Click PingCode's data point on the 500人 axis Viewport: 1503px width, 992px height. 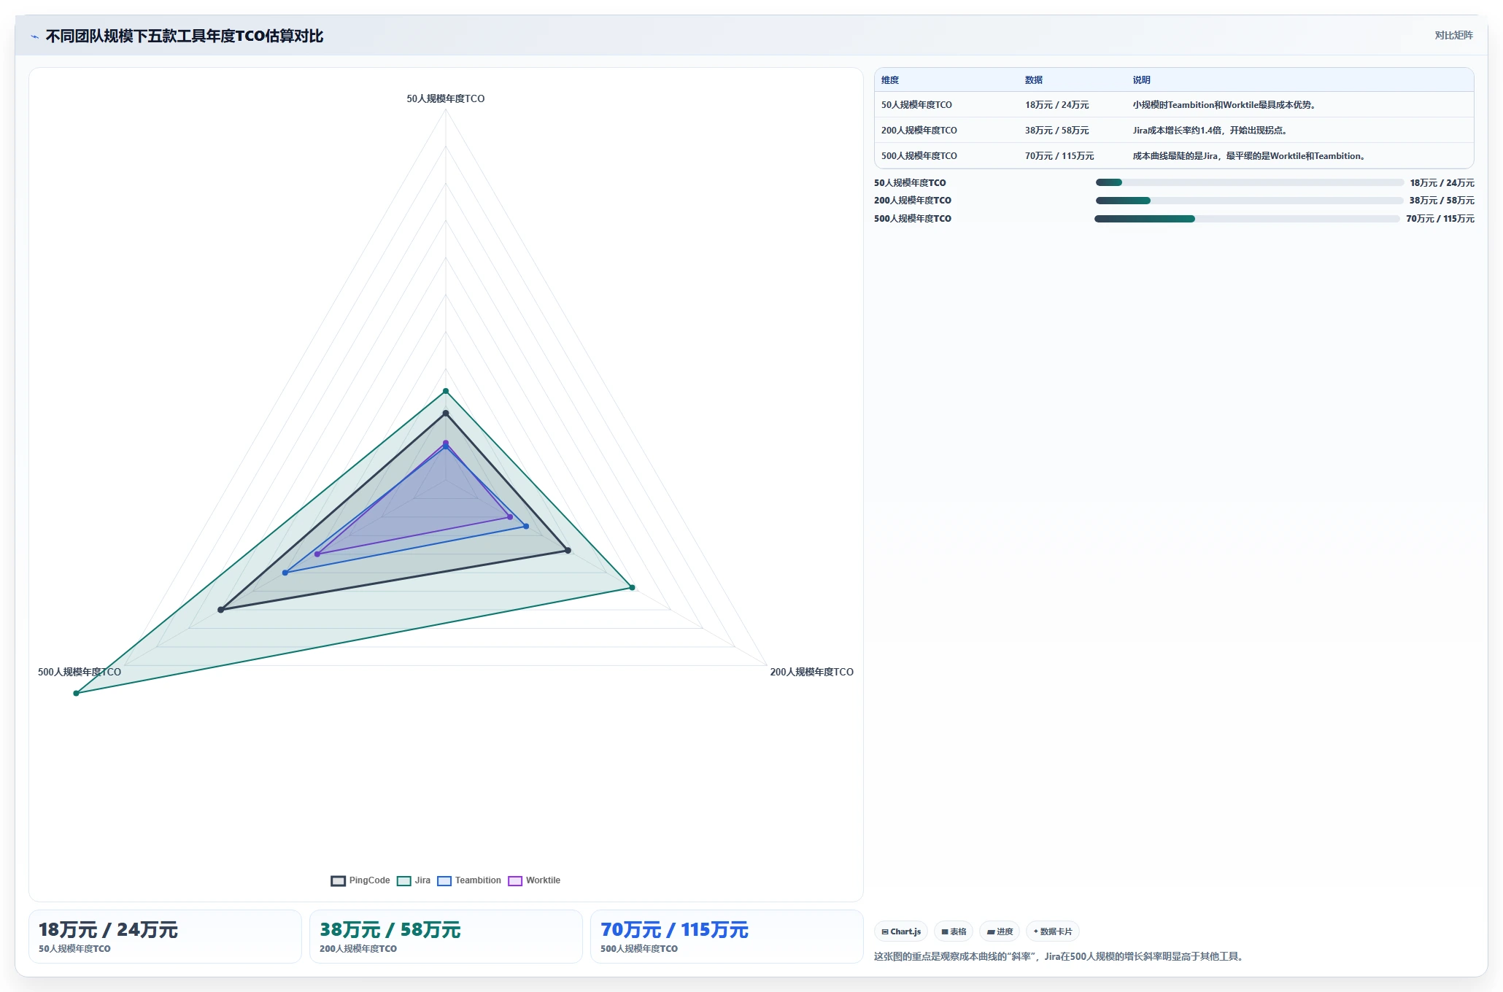click(221, 610)
